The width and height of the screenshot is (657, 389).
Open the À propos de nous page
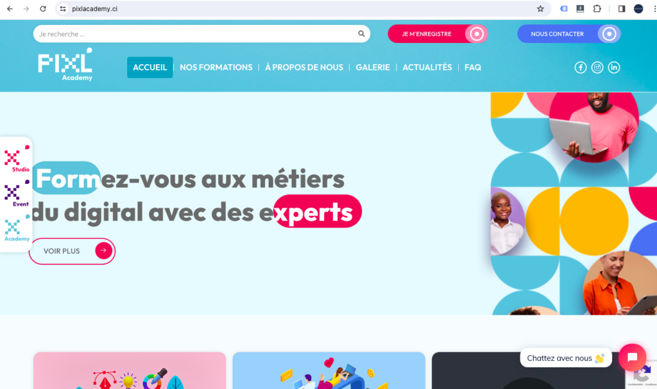click(304, 67)
